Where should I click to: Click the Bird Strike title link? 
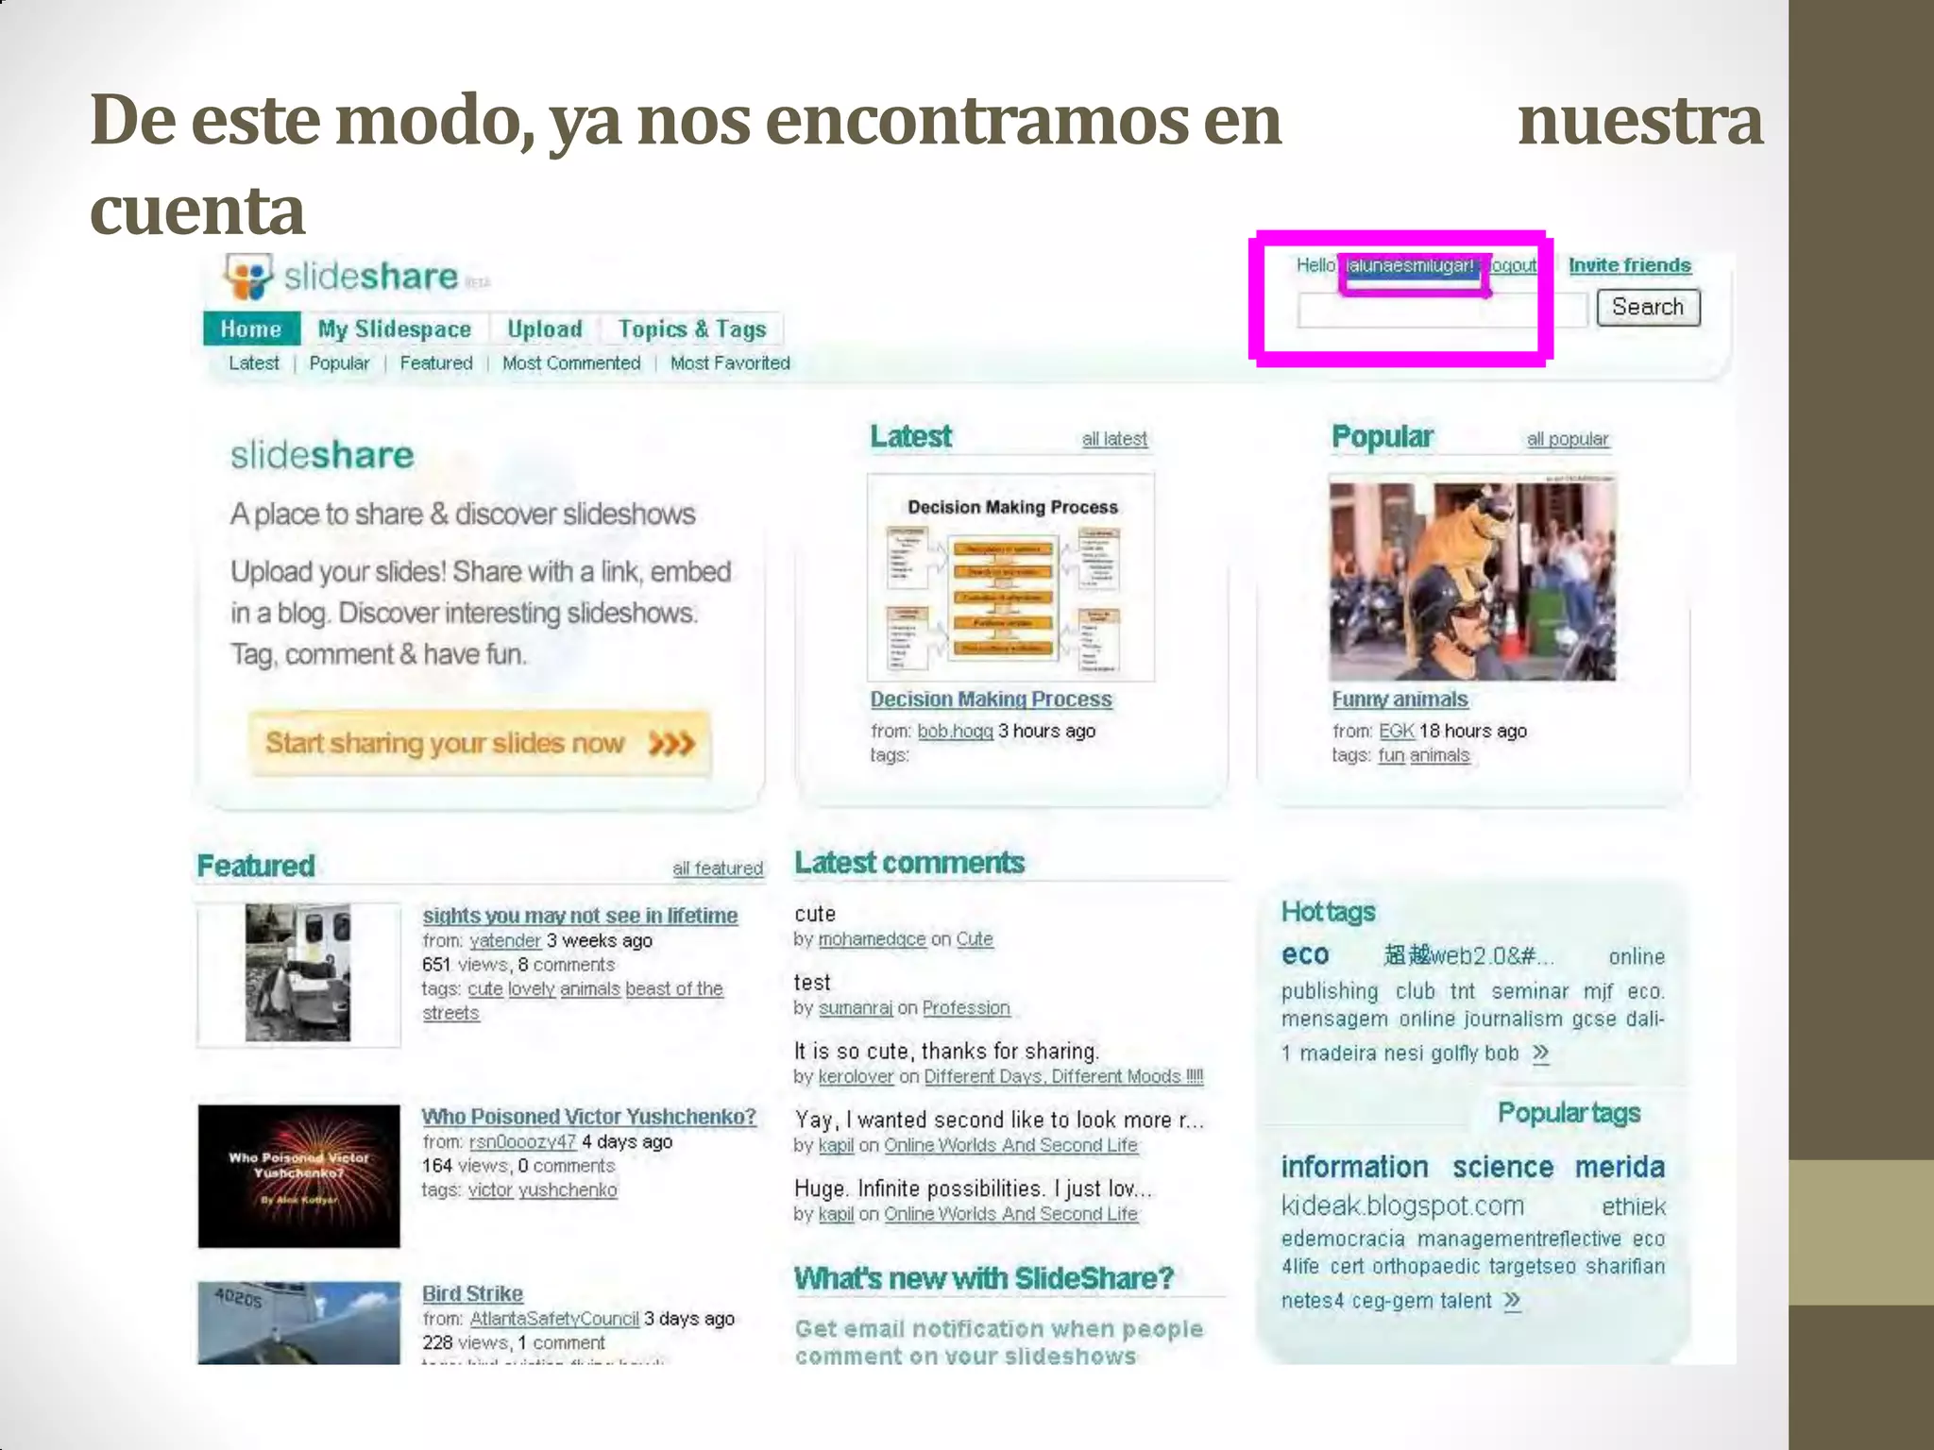(x=472, y=1294)
